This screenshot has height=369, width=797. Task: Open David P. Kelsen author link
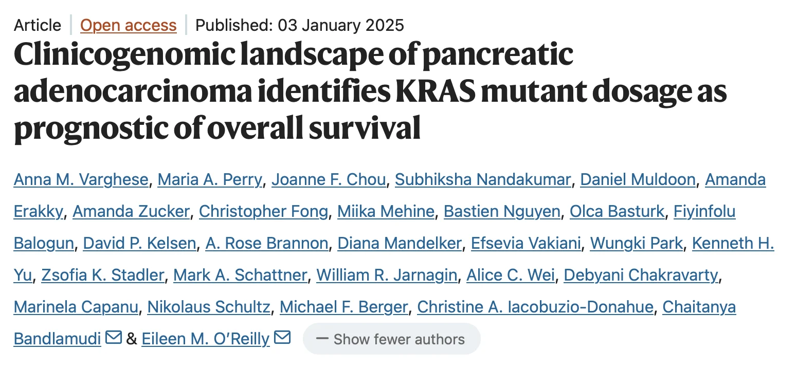click(x=139, y=243)
